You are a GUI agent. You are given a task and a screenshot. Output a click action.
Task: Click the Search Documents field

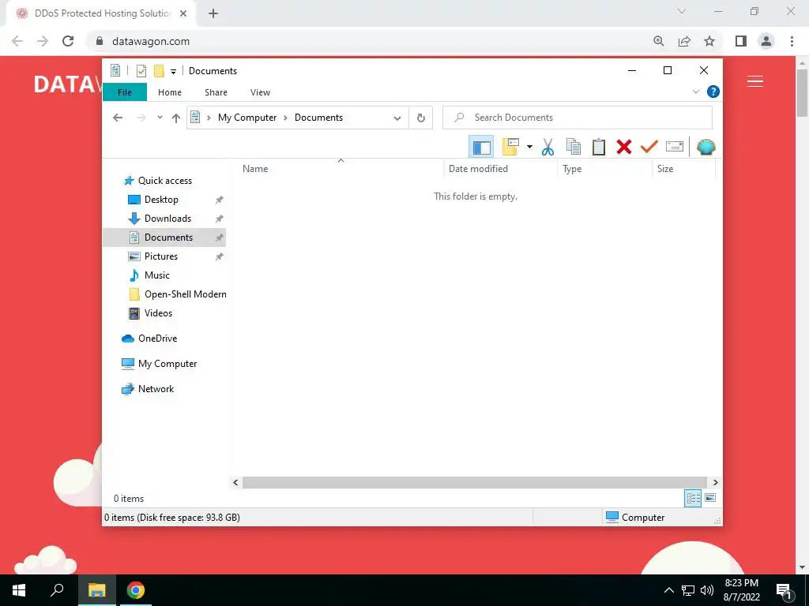[578, 118]
